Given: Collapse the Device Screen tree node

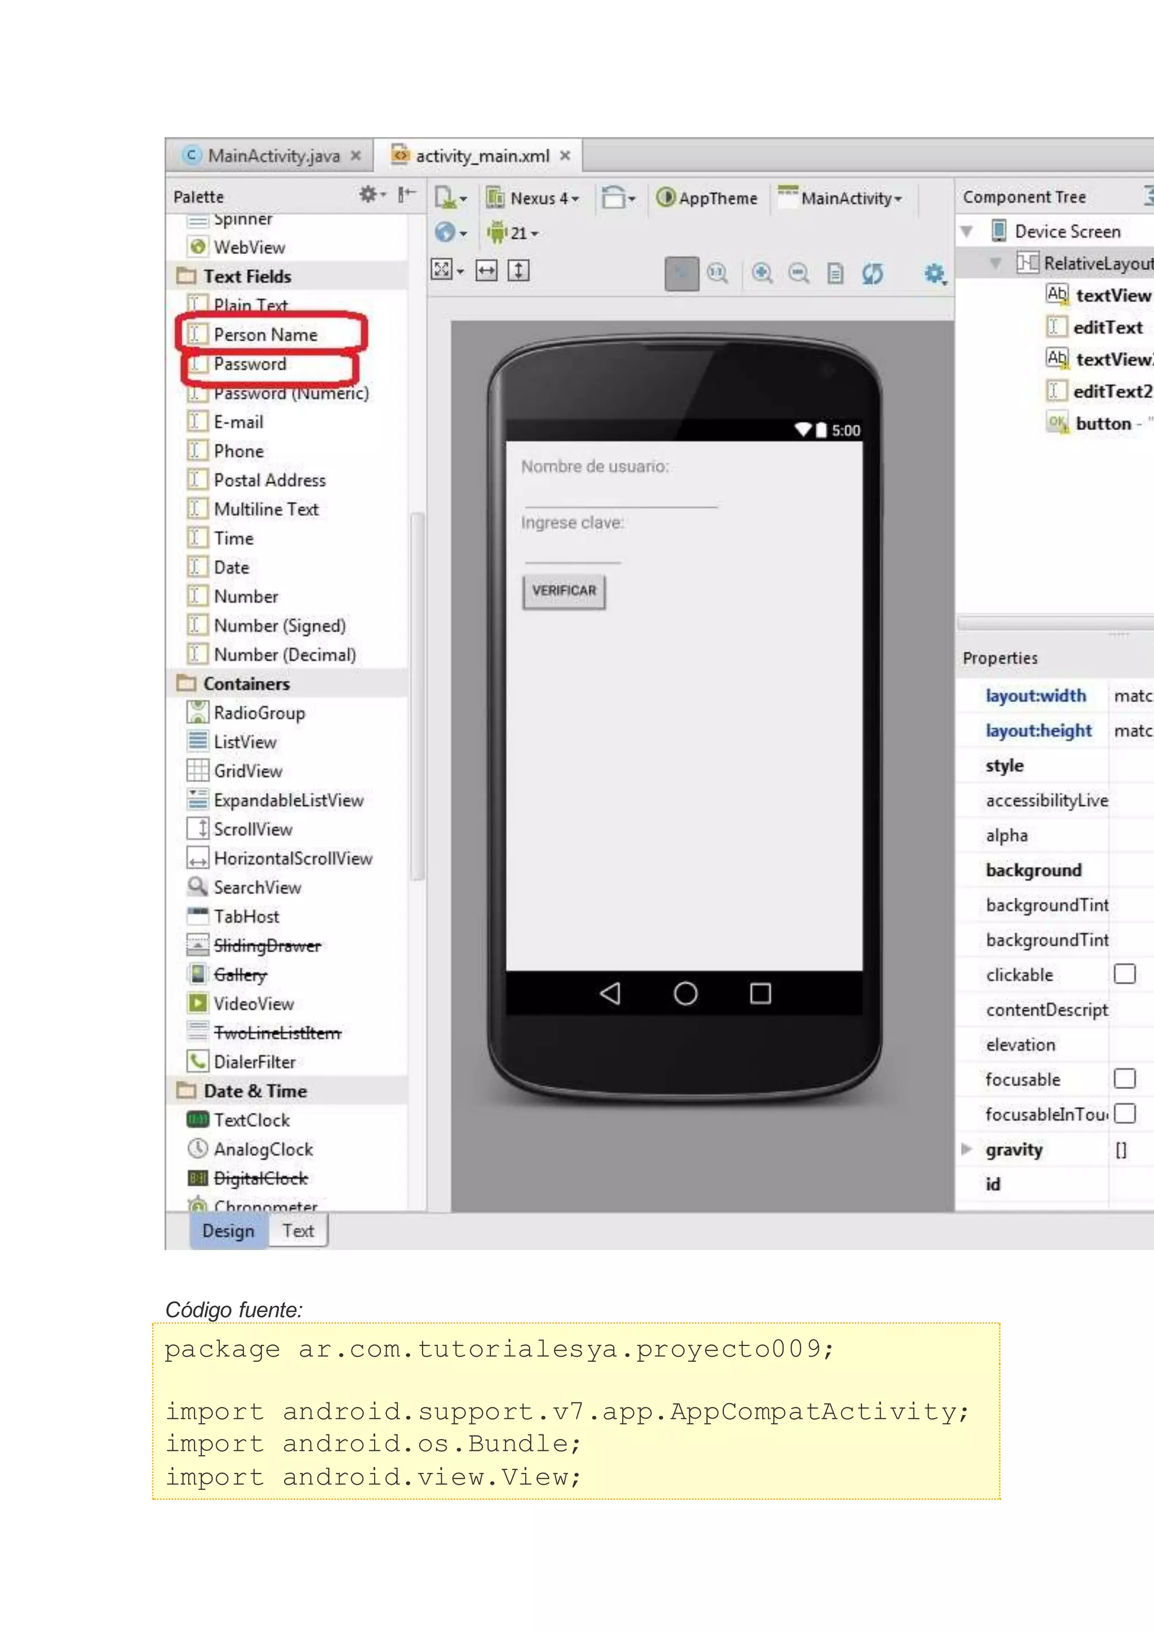Looking at the screenshot, I should tap(966, 232).
